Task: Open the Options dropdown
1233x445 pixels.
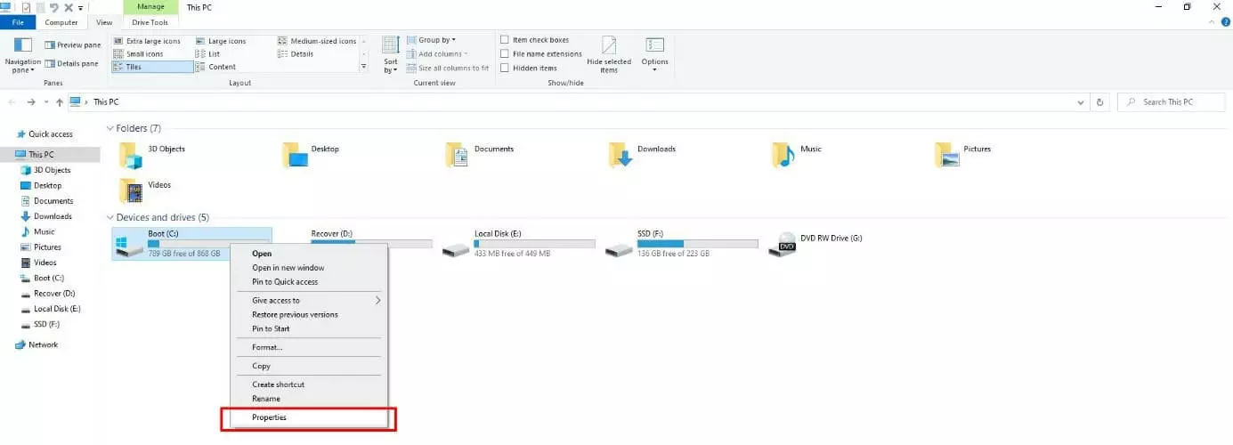Action: click(x=654, y=54)
